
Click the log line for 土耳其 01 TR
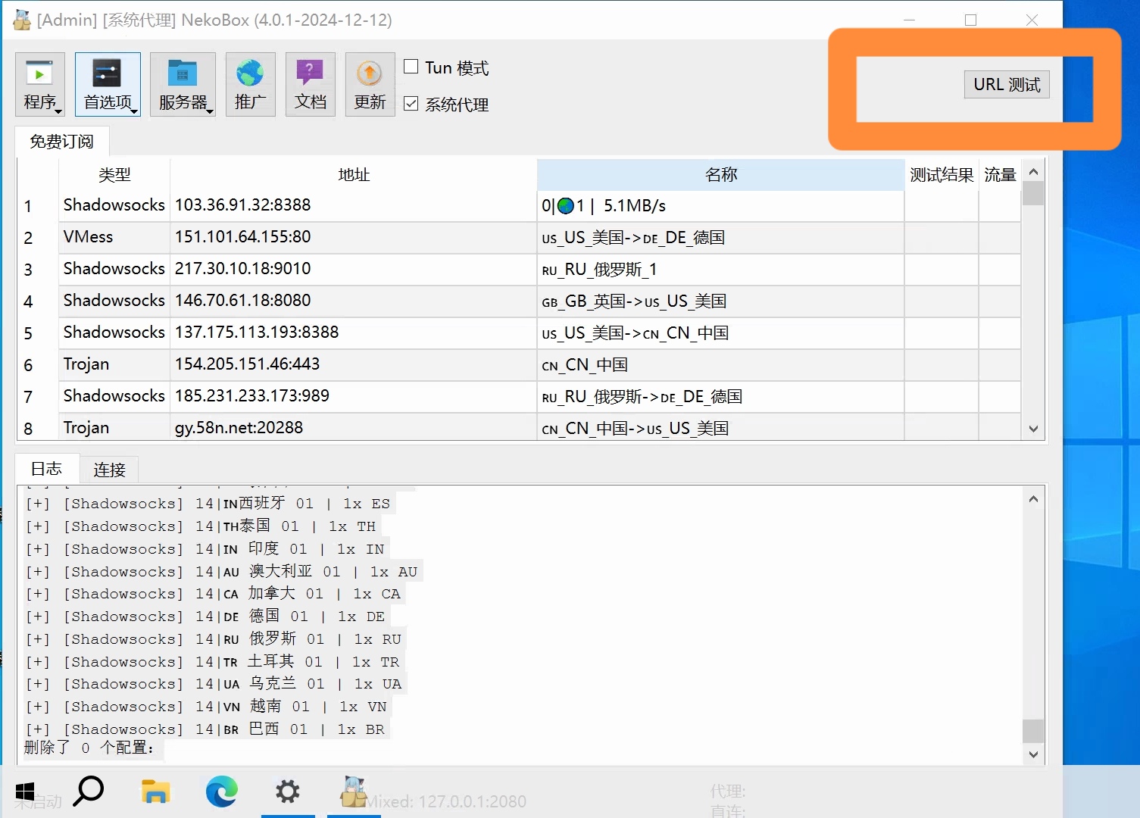[x=213, y=662]
